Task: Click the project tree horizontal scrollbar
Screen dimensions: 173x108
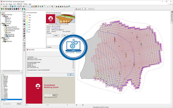Action: pos(11,71)
